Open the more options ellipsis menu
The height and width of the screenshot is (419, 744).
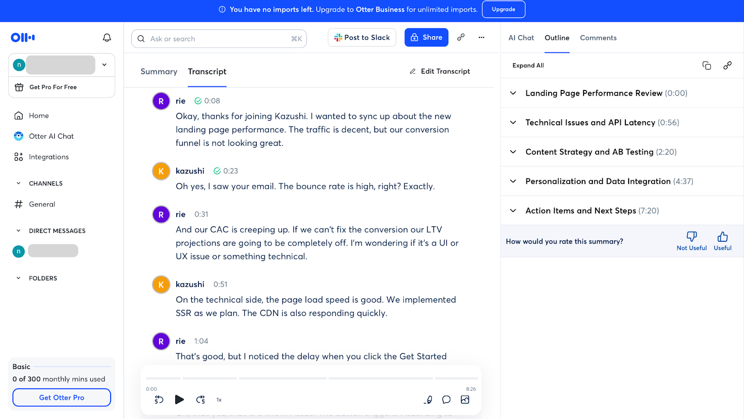pyautogui.click(x=481, y=38)
